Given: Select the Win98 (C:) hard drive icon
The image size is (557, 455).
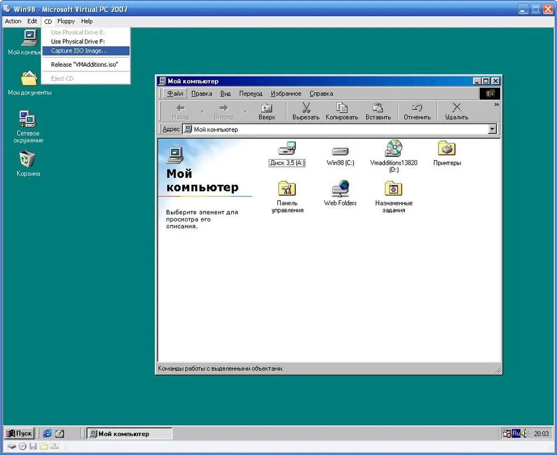Looking at the screenshot, I should (340, 151).
